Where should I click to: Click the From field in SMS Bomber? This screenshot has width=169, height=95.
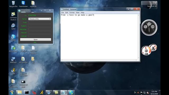40,22
